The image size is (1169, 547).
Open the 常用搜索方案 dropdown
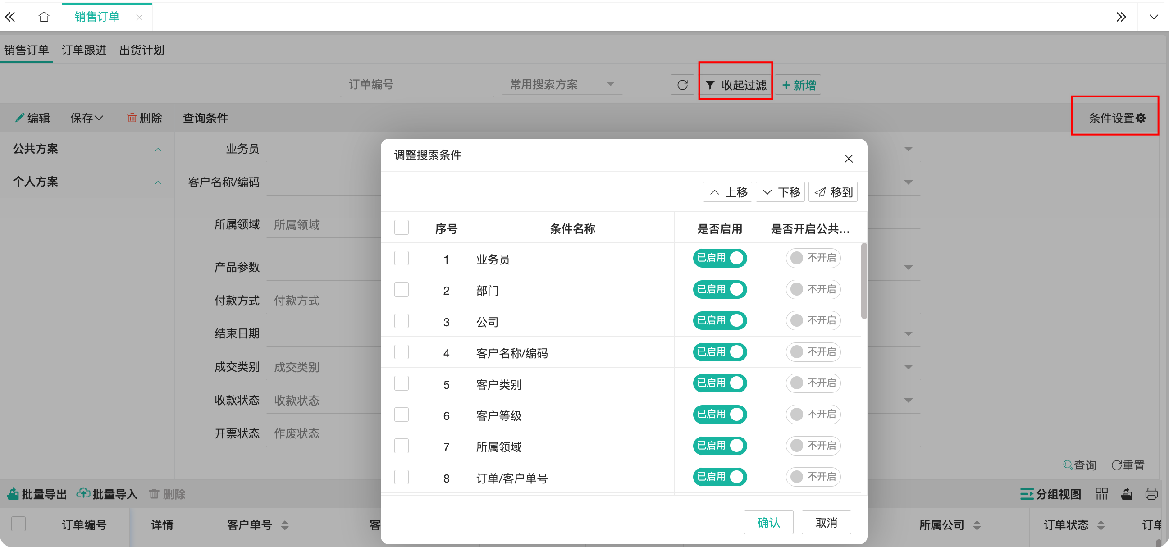point(562,84)
